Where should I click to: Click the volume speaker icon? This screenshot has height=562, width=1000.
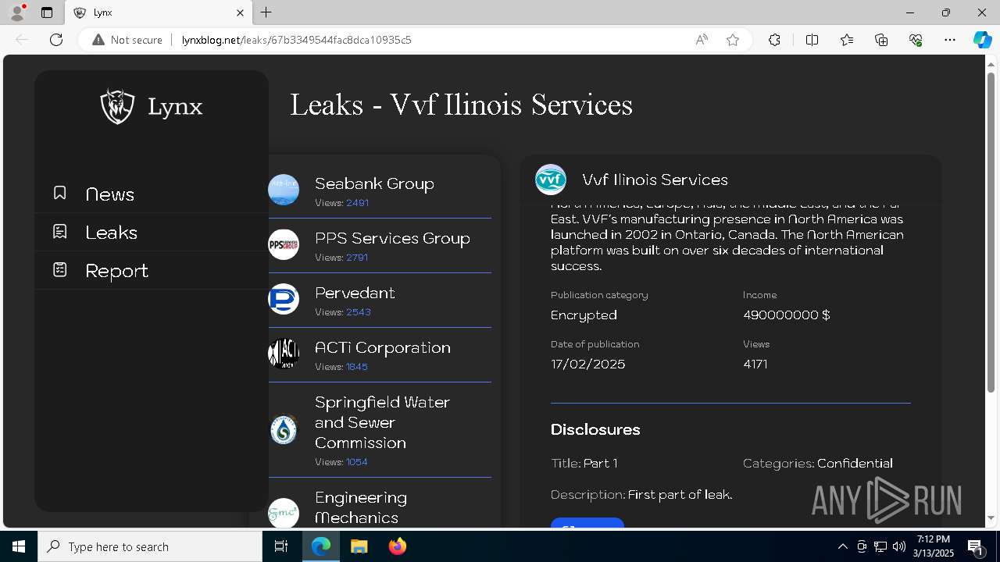tap(898, 546)
